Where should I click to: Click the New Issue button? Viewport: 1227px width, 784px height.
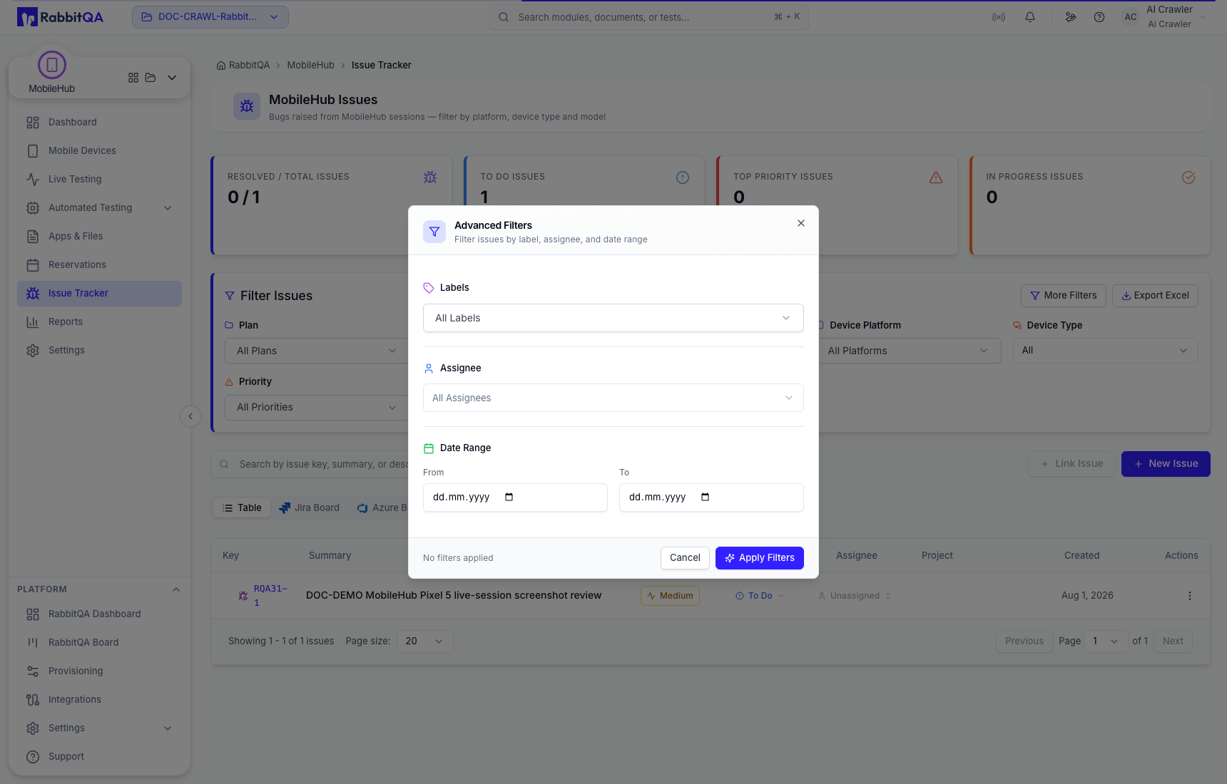click(1166, 464)
